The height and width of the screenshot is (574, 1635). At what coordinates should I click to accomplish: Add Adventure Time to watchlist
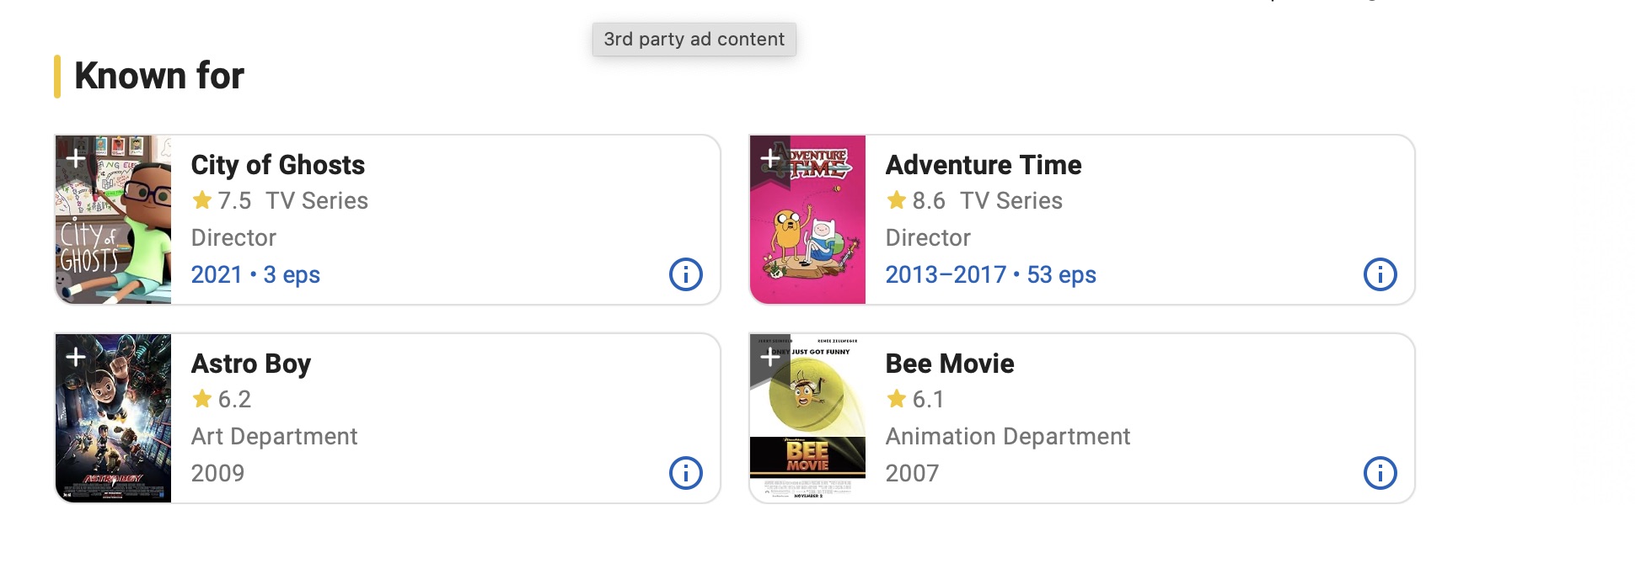[x=770, y=158]
